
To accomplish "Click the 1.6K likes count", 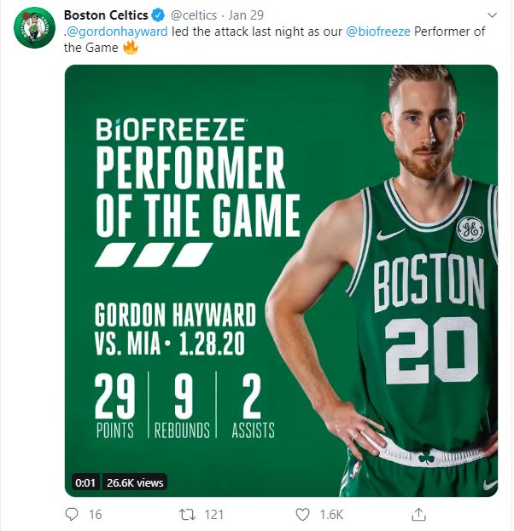I will click(331, 515).
